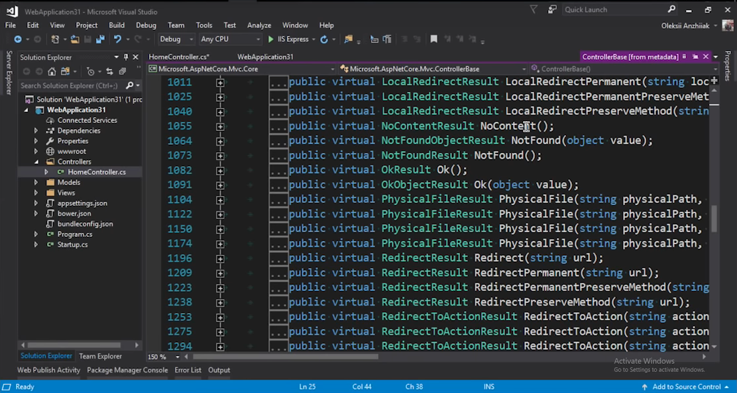Open the File menu

tap(11, 25)
